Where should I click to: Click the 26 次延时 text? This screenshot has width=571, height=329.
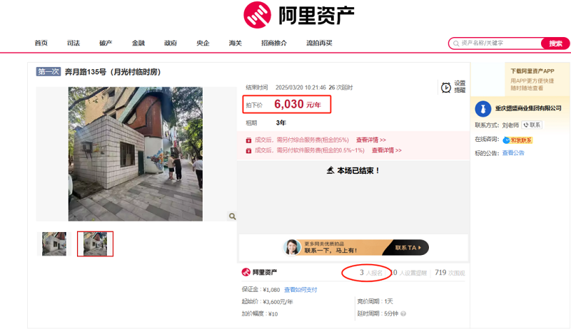(x=340, y=88)
